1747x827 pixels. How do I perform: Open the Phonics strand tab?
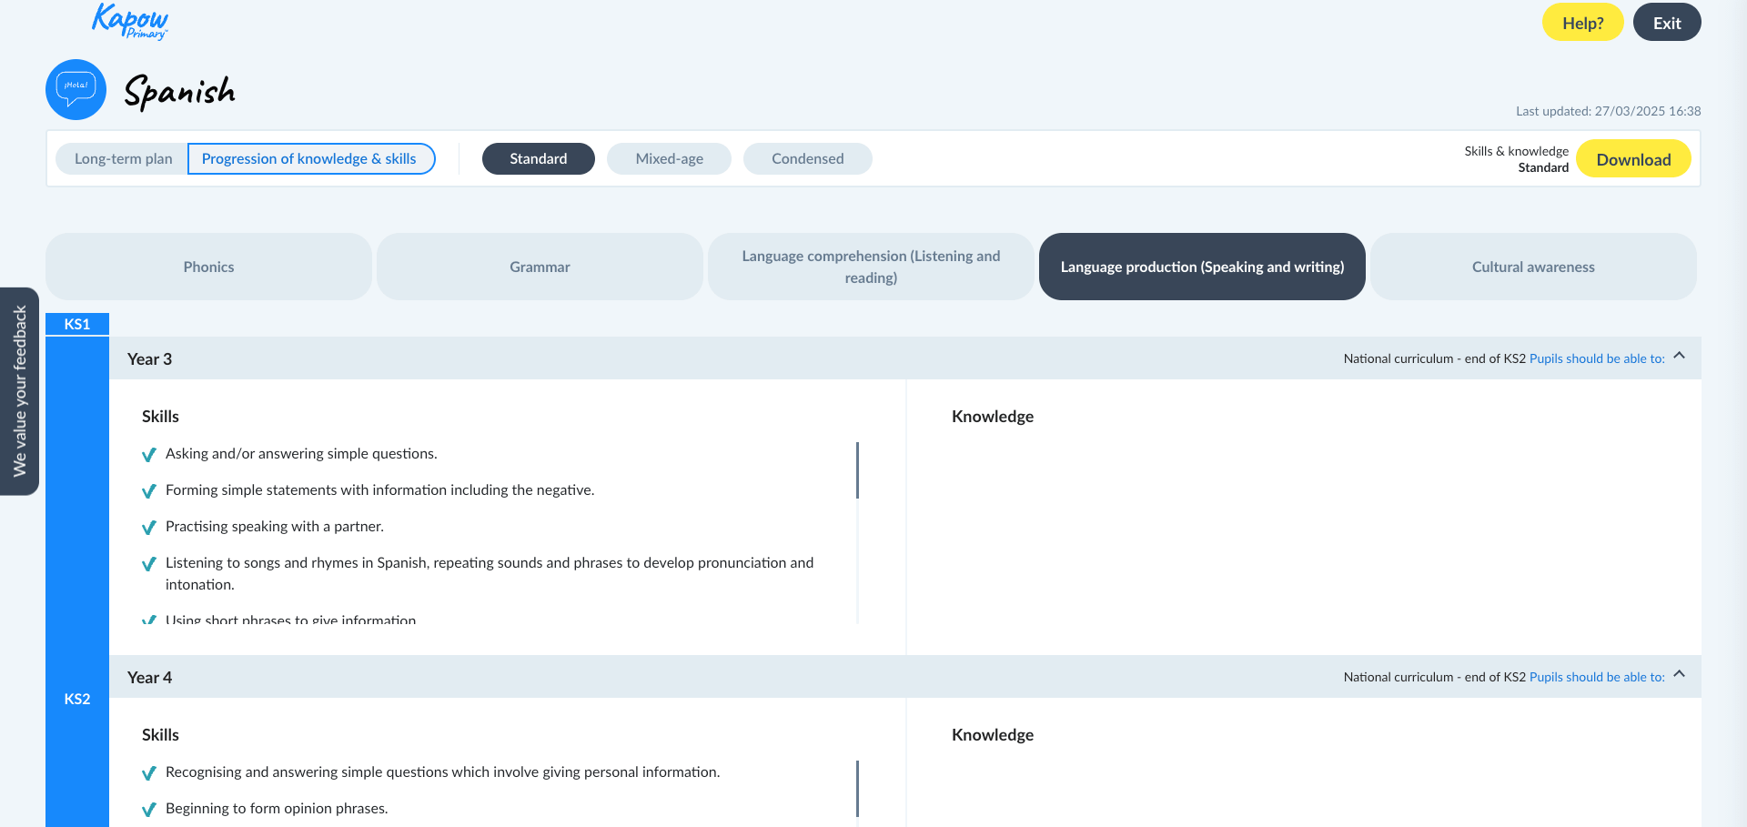point(208,267)
